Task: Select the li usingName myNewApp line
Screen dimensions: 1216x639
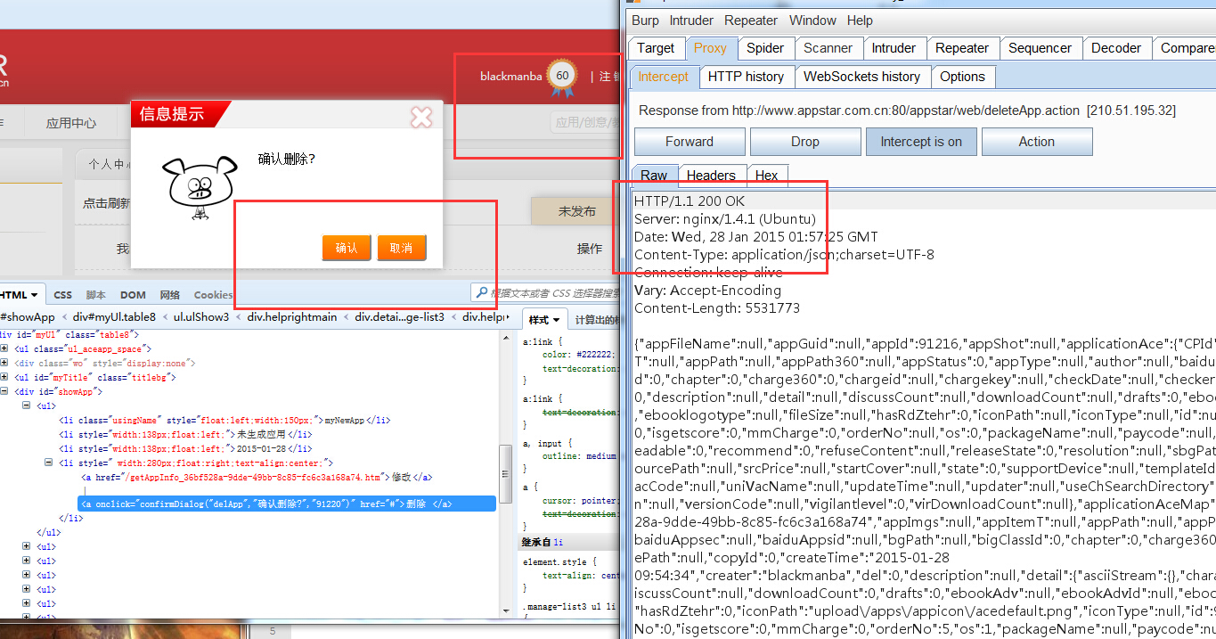Action: (x=224, y=420)
